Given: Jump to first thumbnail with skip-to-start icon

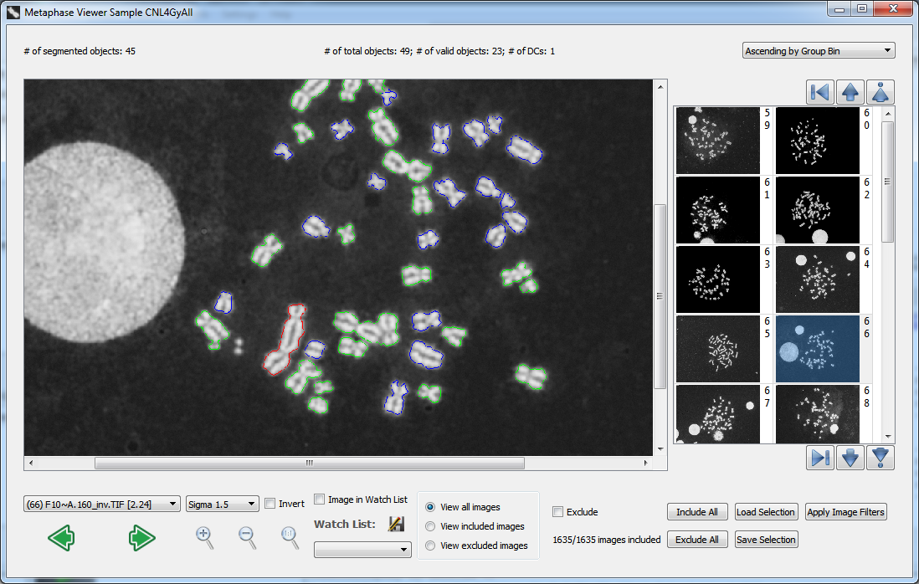Looking at the screenshot, I should 820,91.
